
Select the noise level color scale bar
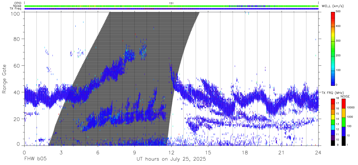click(343, 122)
